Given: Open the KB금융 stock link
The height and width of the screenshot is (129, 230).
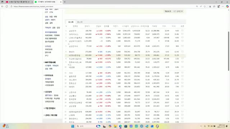Looking at the screenshot, I should [72, 67].
